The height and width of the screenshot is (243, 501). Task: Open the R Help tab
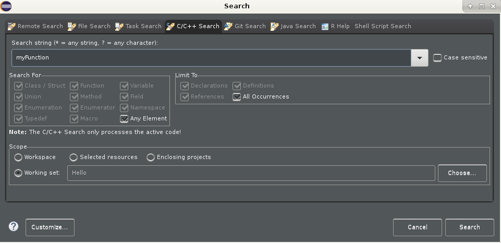tap(336, 26)
